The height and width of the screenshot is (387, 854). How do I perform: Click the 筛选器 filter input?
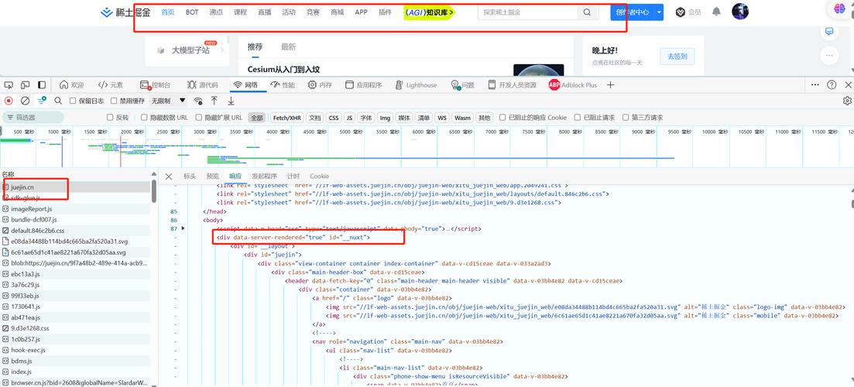tap(33, 118)
